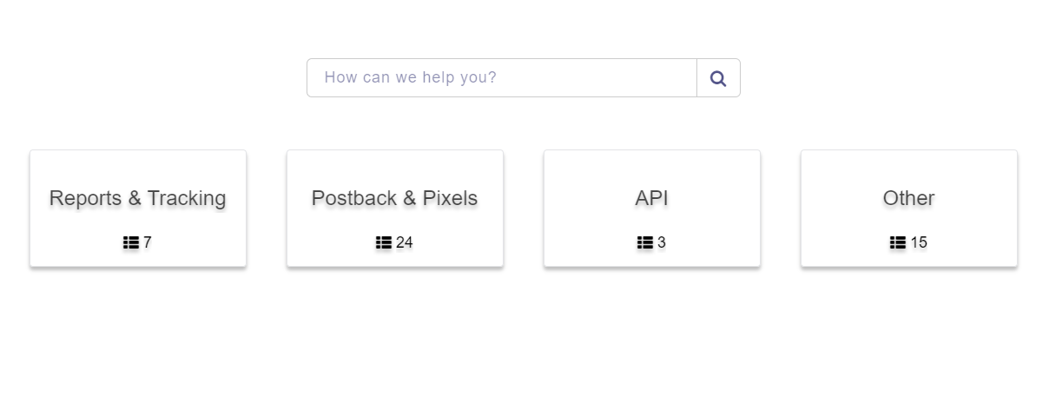This screenshot has height=398, width=1049.
Task: Open the Other category title
Action: 909,198
